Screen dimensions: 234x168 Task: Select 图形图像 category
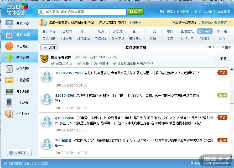coord(187,31)
